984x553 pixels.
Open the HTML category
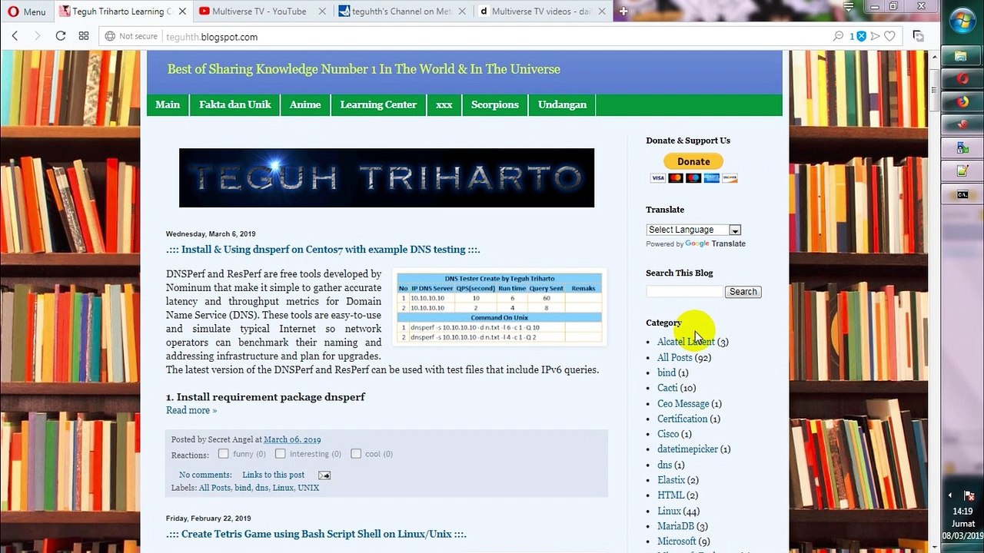670,495
